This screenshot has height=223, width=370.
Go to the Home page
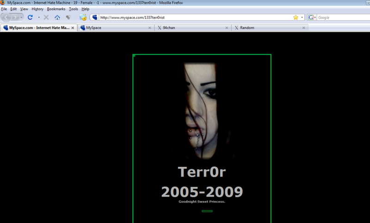click(57, 18)
